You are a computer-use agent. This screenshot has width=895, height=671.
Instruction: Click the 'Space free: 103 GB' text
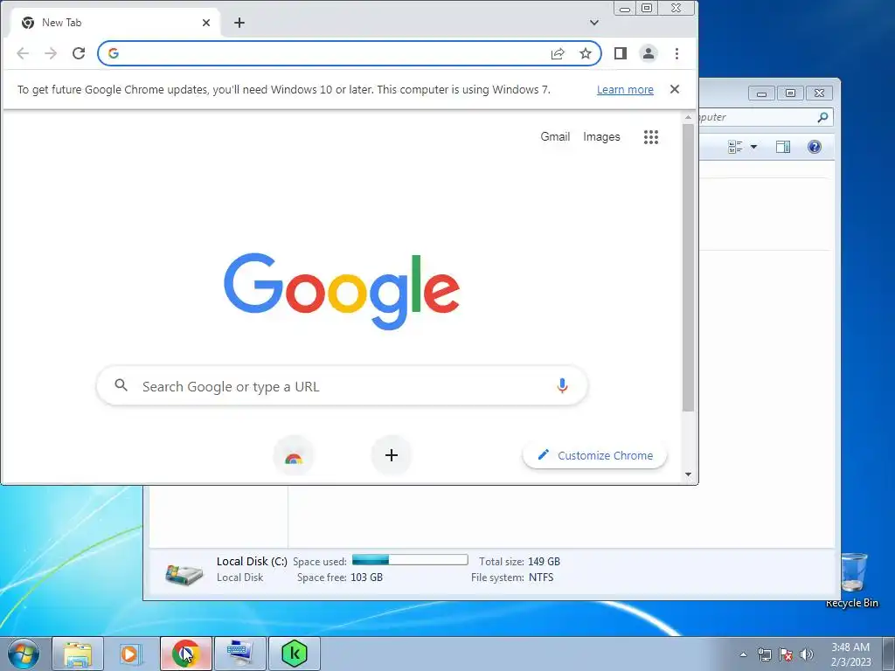click(x=340, y=578)
